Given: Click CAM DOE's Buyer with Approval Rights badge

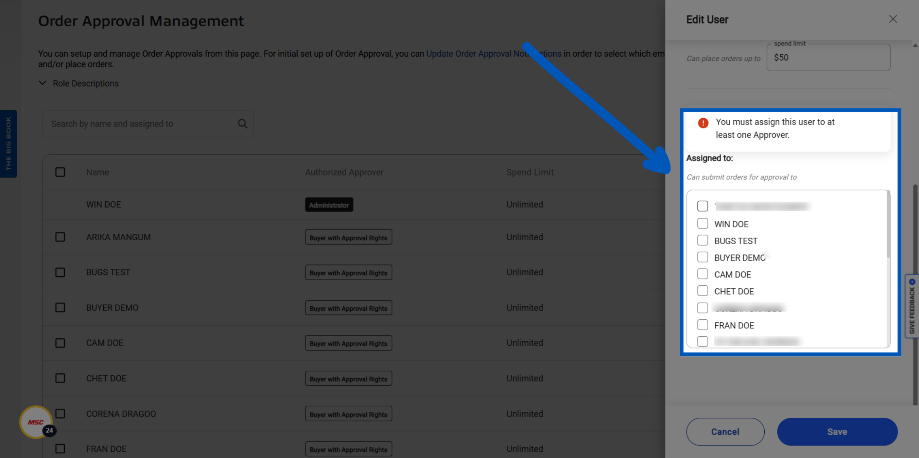Looking at the screenshot, I should [348, 343].
